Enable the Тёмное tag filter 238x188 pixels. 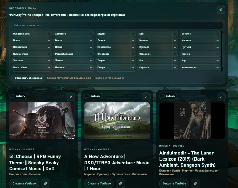[71, 60]
